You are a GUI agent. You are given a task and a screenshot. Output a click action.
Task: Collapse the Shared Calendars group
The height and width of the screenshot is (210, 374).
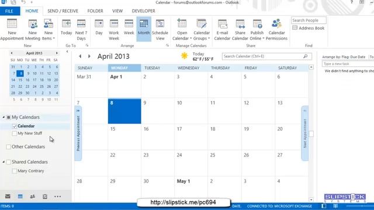pos(4,162)
